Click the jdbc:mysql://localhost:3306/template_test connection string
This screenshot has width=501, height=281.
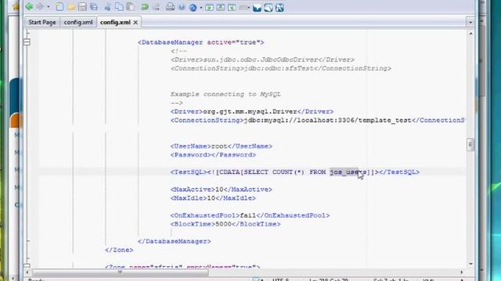click(327, 120)
